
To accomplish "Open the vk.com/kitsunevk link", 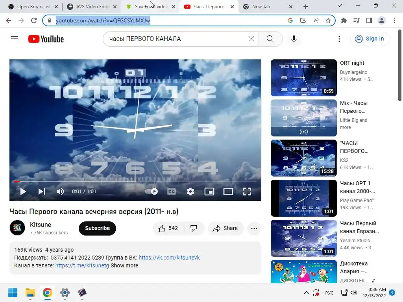I will pos(169,258).
